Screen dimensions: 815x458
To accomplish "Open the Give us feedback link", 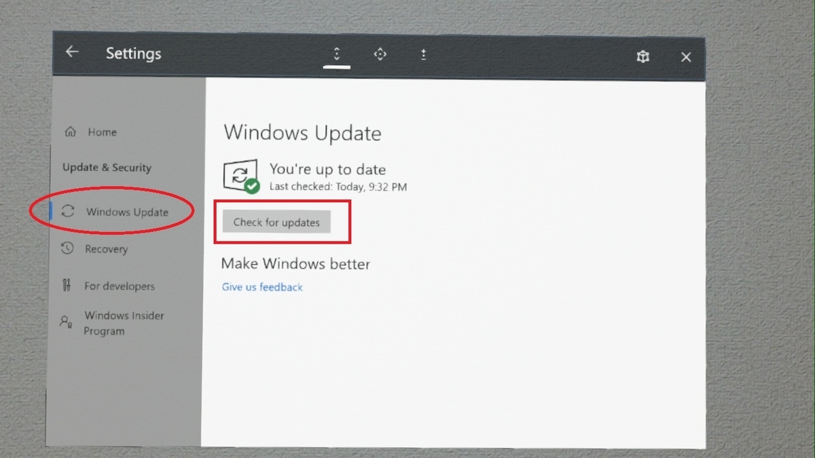I will 262,287.
